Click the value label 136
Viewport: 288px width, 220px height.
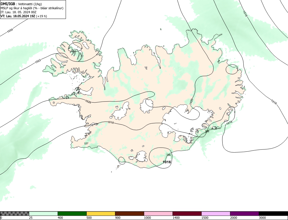168,155
